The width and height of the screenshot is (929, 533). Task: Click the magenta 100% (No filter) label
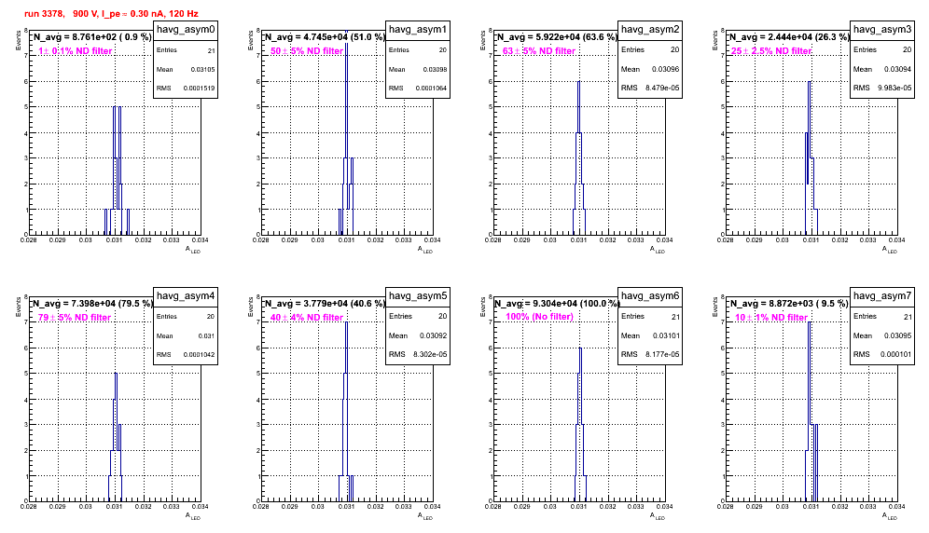tap(540, 317)
